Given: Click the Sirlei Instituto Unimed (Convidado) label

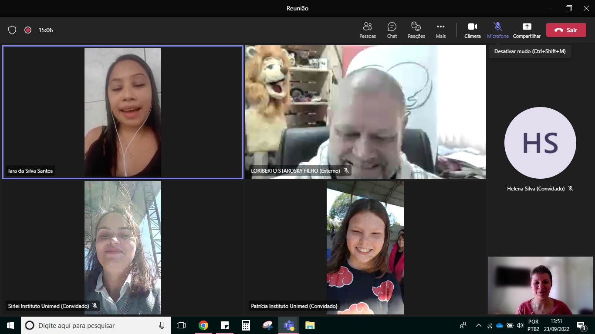Looking at the screenshot, I should pos(48,306).
